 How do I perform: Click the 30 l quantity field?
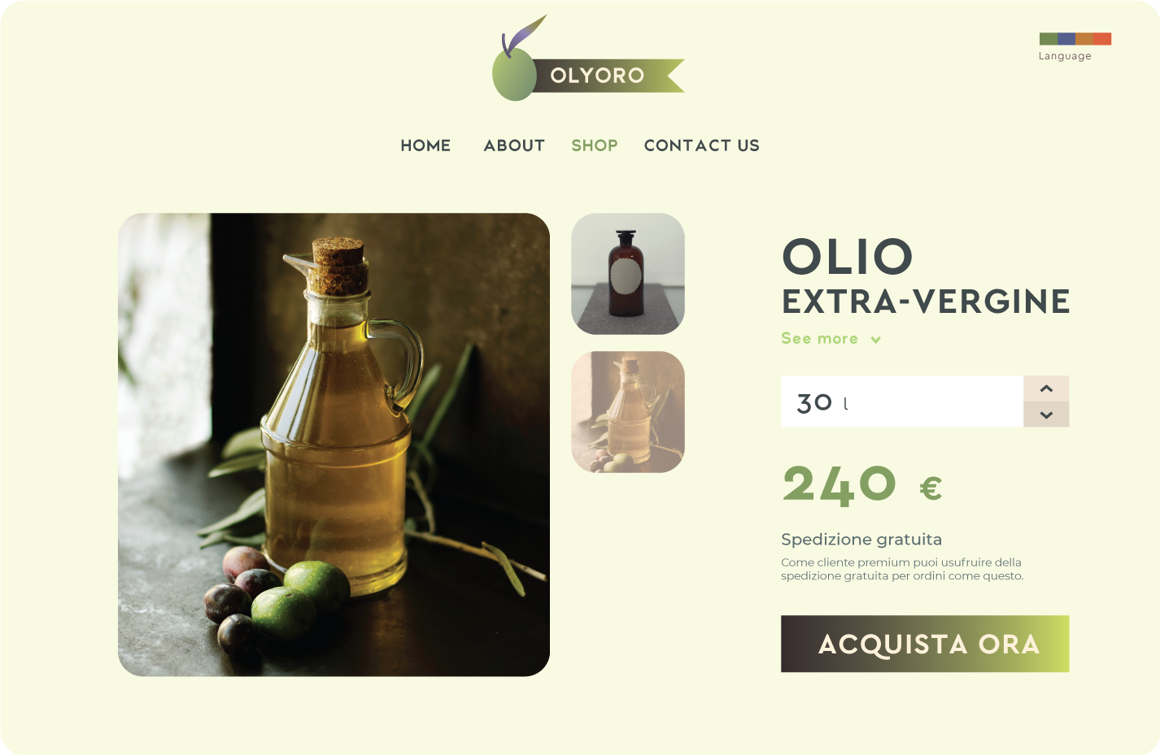click(x=902, y=401)
